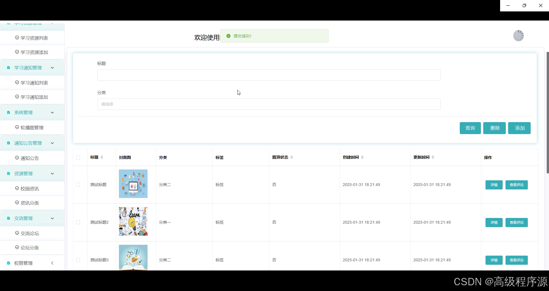Click document icon beside 资源管理
Viewport: 549px width, 291px height.
click(9, 173)
